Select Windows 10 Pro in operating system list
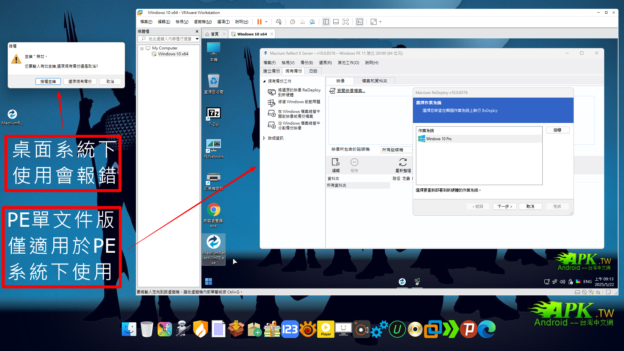 pyautogui.click(x=479, y=139)
